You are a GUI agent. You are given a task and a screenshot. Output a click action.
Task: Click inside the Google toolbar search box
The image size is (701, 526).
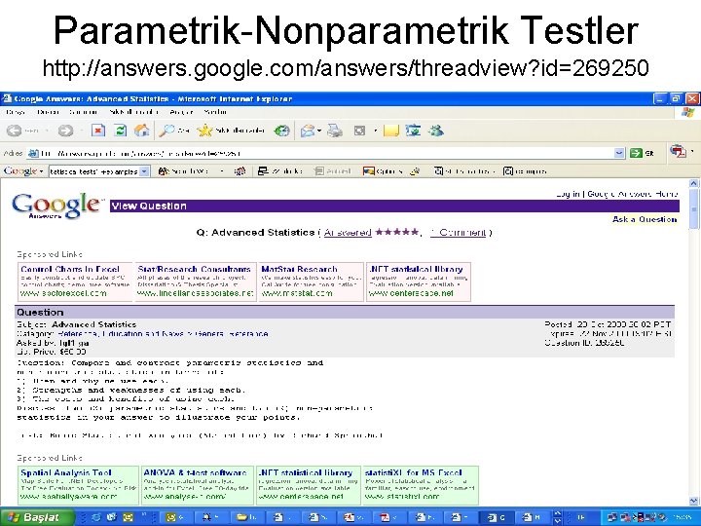pyautogui.click(x=93, y=171)
